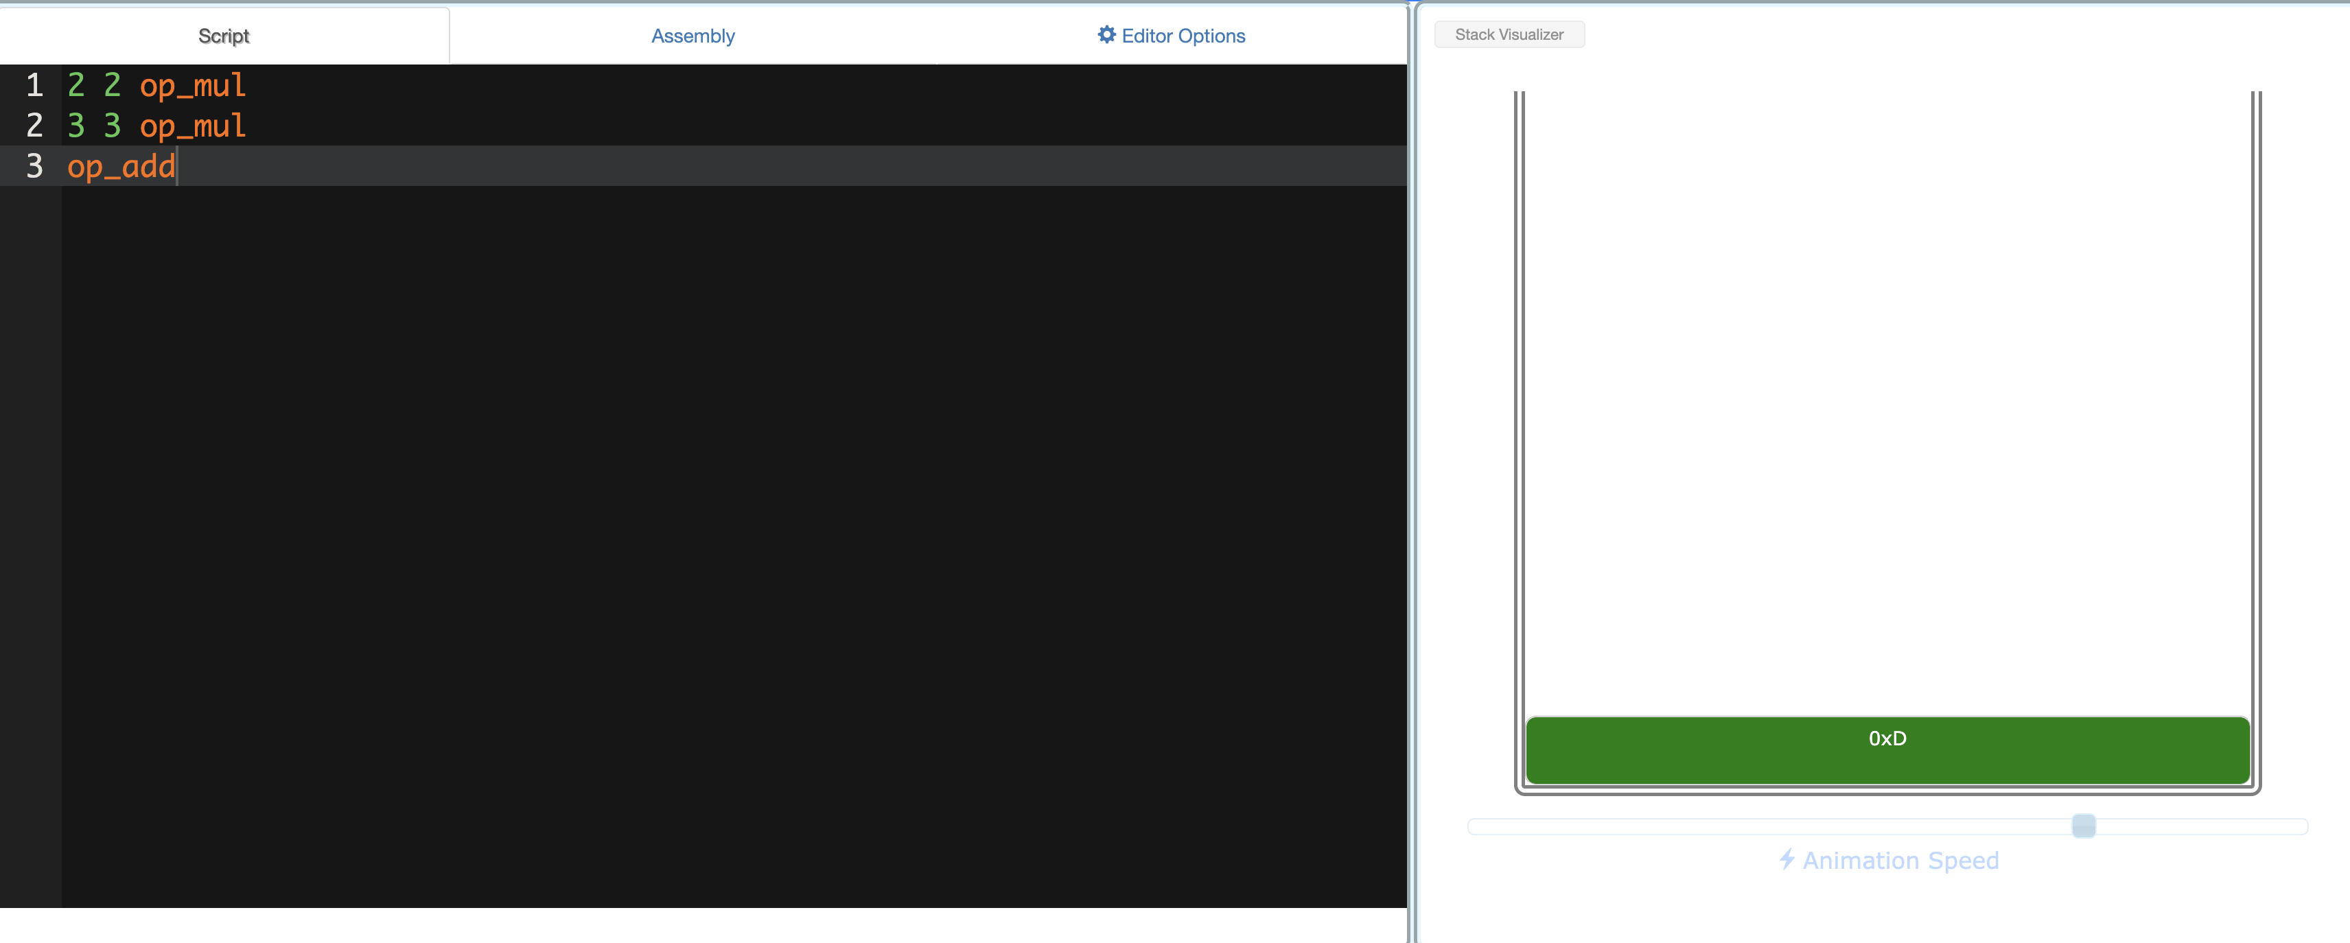Click the second 3 on line 2
The width and height of the screenshot is (2350, 943).
click(x=112, y=125)
